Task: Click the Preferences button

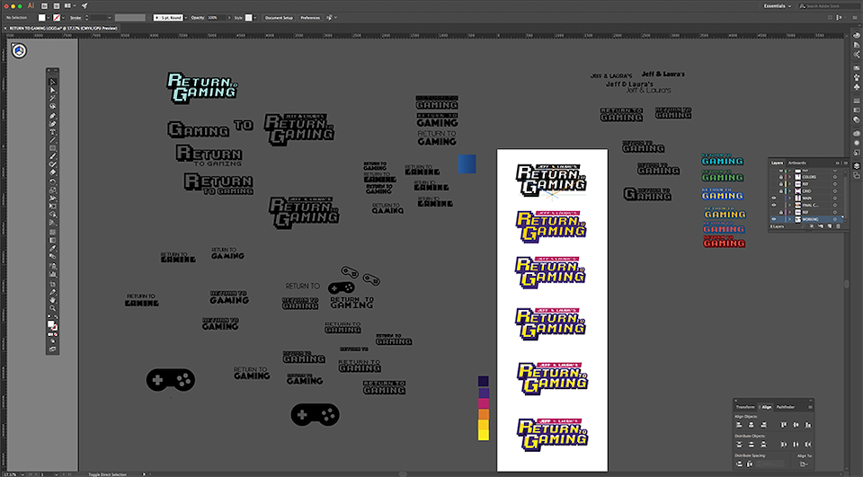Action: click(x=310, y=17)
